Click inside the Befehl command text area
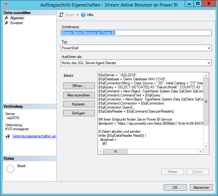The width and height of the screenshot is (218, 196). tap(151, 111)
